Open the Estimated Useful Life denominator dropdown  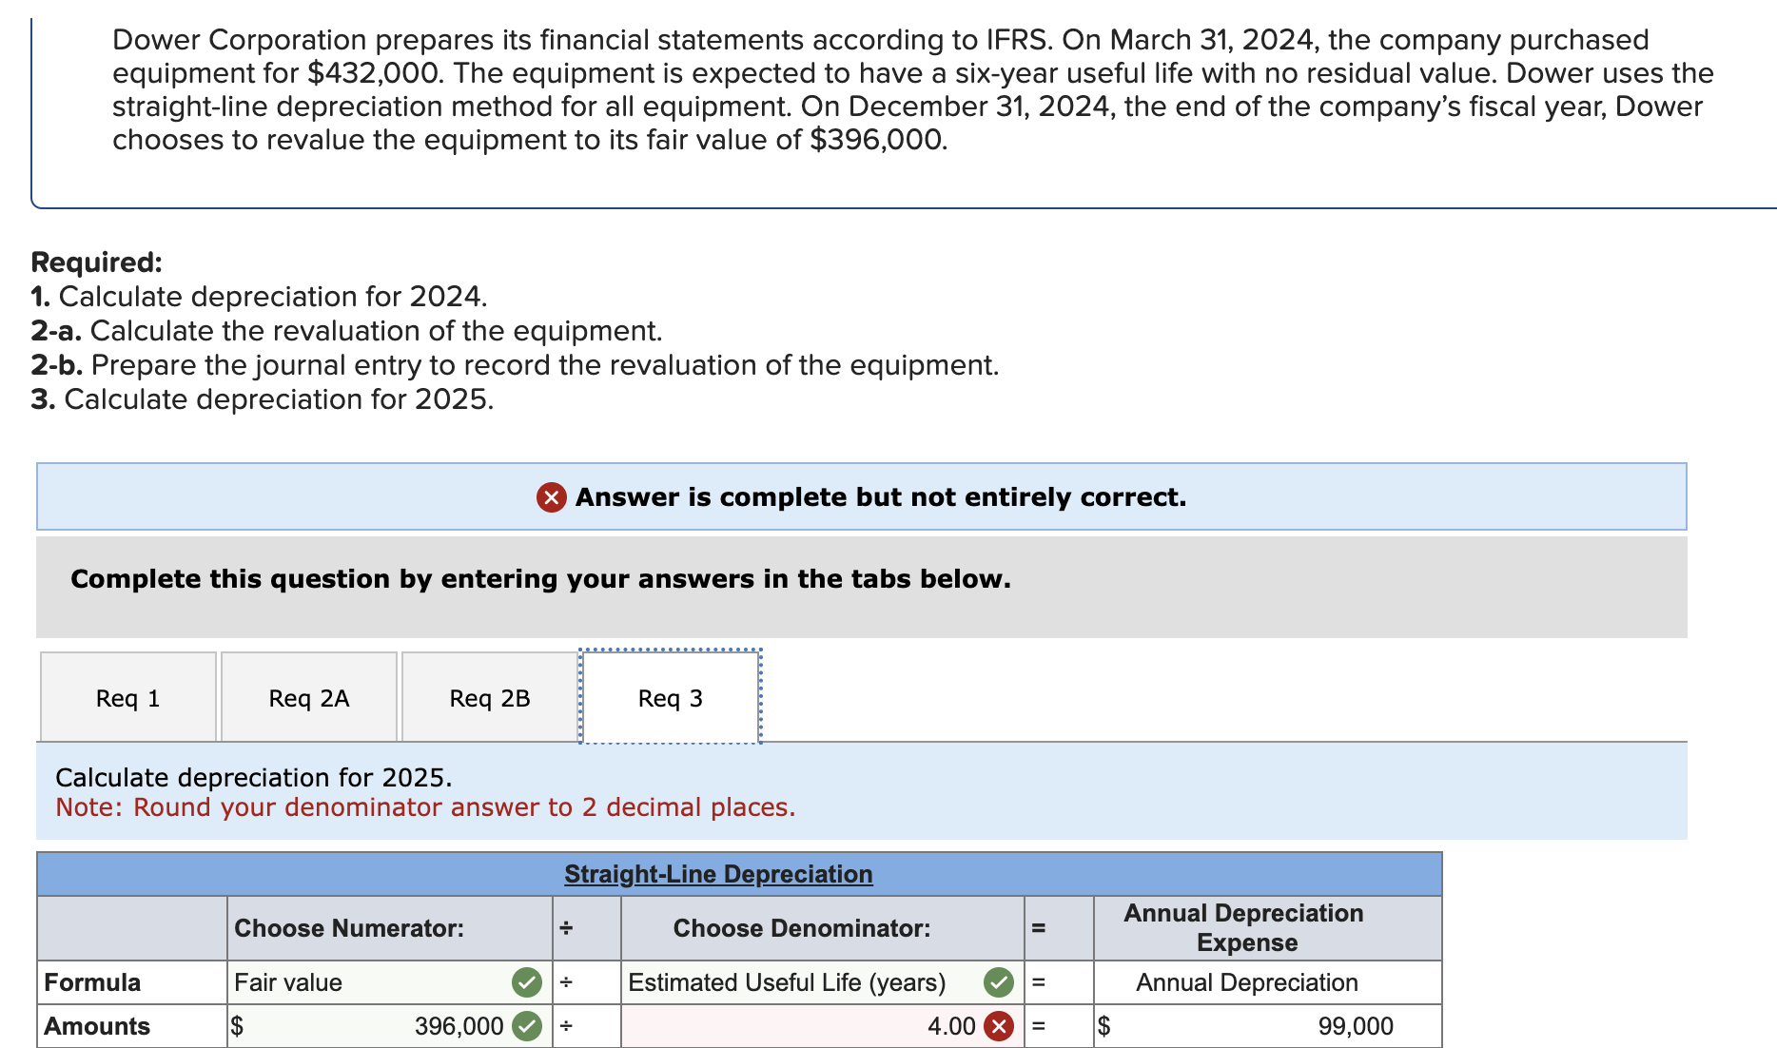coord(822,982)
